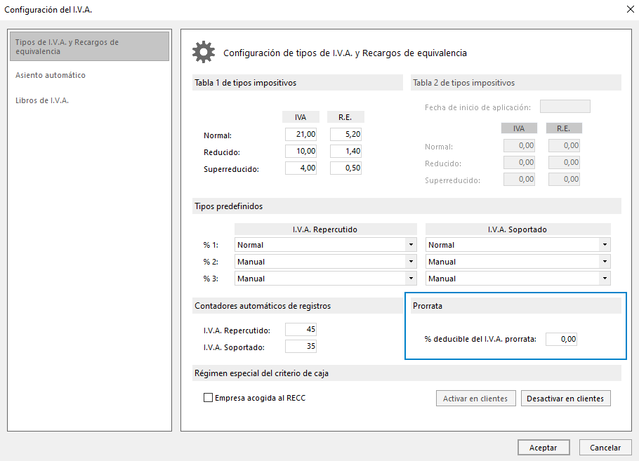This screenshot has height=461, width=639.
Task: Click the Cancelar button
Action: [605, 448]
